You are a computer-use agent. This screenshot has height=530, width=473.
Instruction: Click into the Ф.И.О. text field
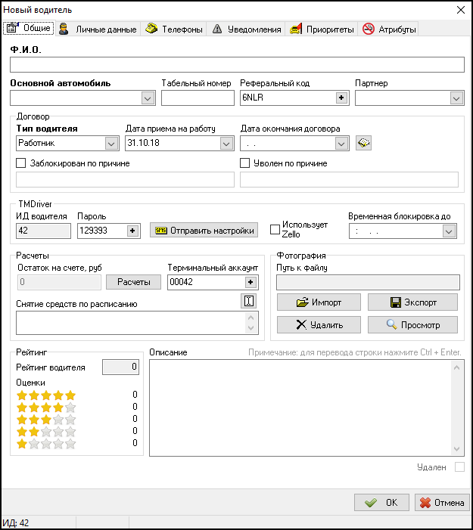[236, 65]
